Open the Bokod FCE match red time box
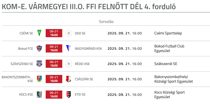Screen dimensions: 210x104 tap(54, 48)
